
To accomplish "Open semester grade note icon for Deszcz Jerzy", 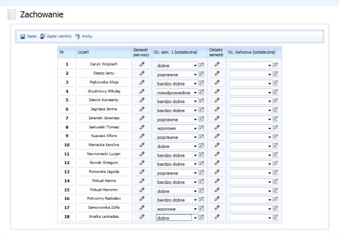I will click(x=201, y=74).
